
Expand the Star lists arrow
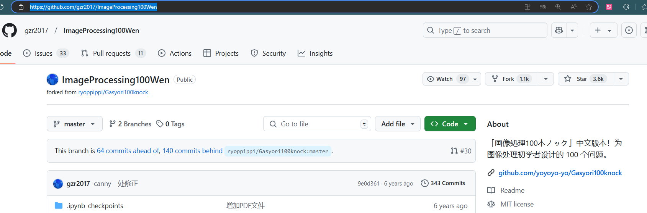(621, 79)
